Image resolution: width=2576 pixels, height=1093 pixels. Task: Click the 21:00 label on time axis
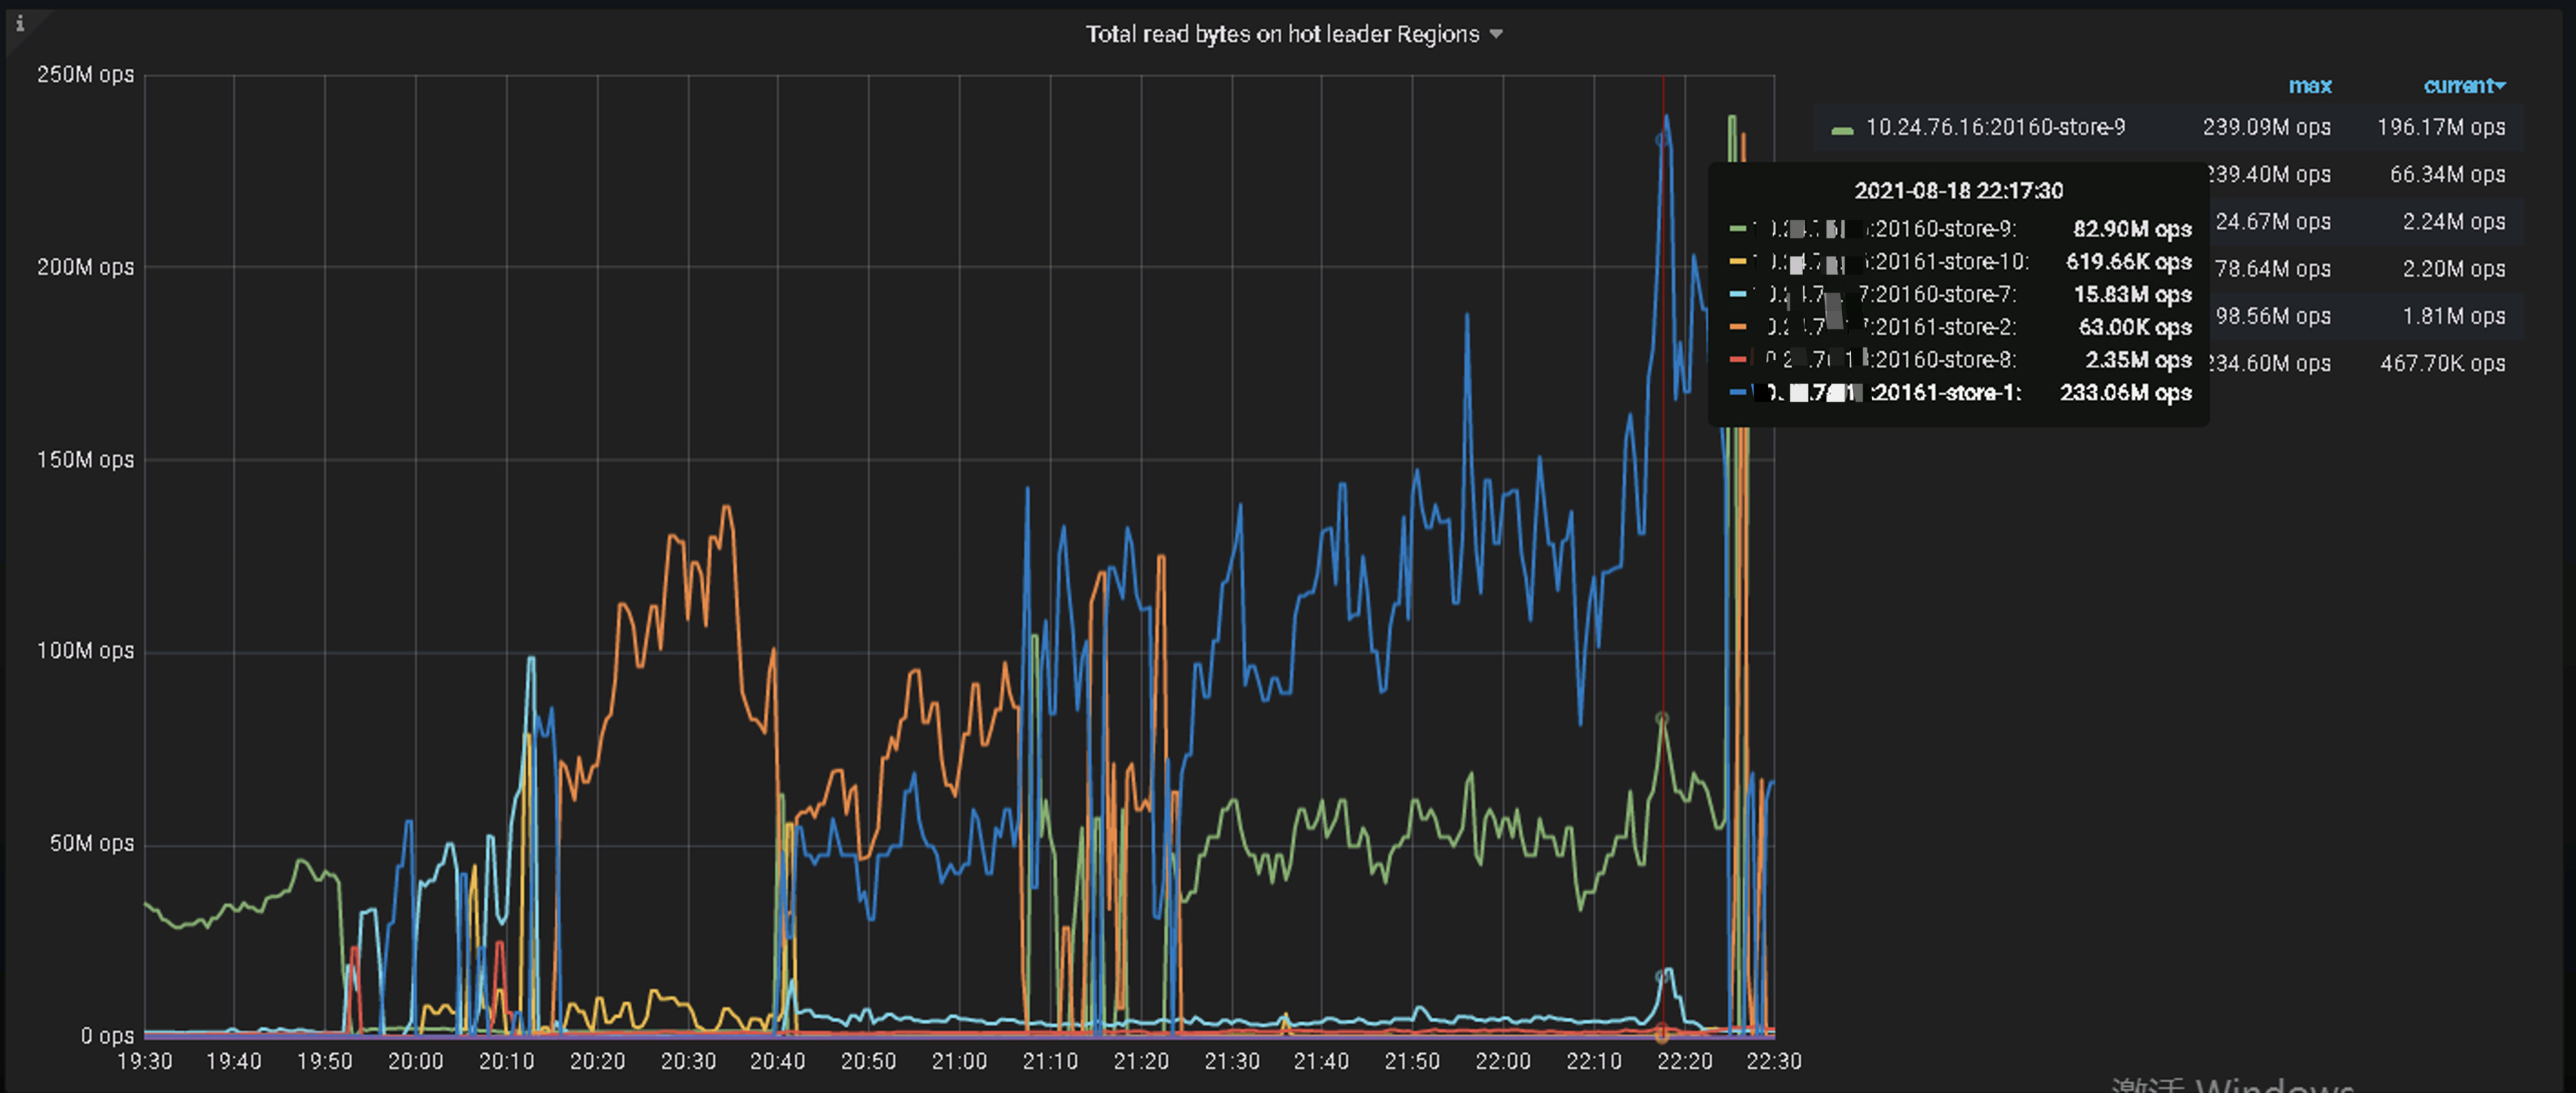(x=959, y=1061)
